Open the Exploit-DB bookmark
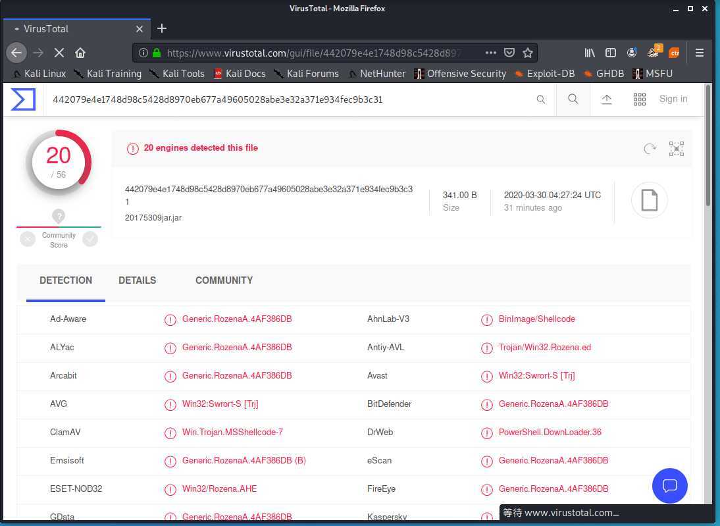 tap(544, 74)
